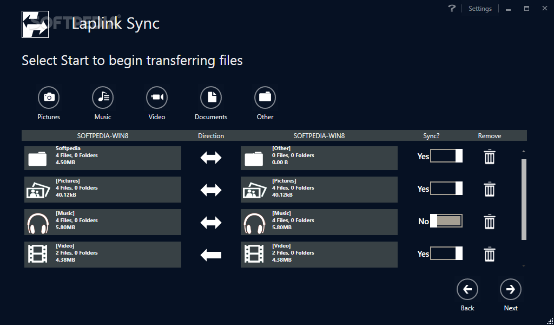Viewport: 554px width, 325px height.
Task: Click the right SOFTPEDIA-WIN8 column header
Action: [x=319, y=136]
